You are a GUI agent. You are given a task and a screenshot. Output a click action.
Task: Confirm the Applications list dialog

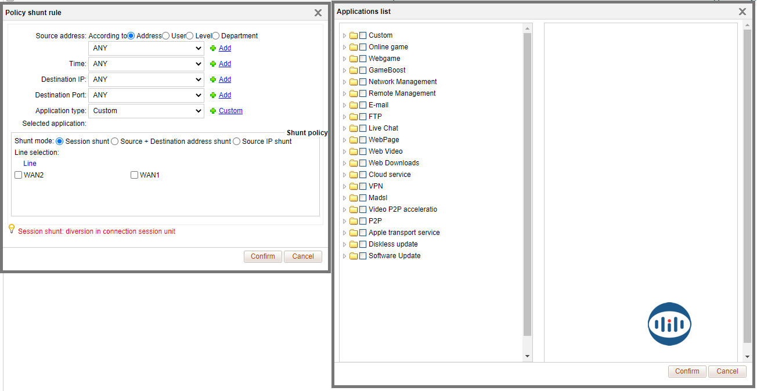pyautogui.click(x=687, y=371)
